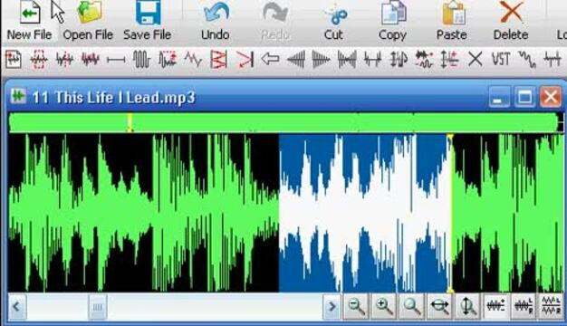
Task: Click the horizontal zoom fit icon
Action: pos(439,306)
